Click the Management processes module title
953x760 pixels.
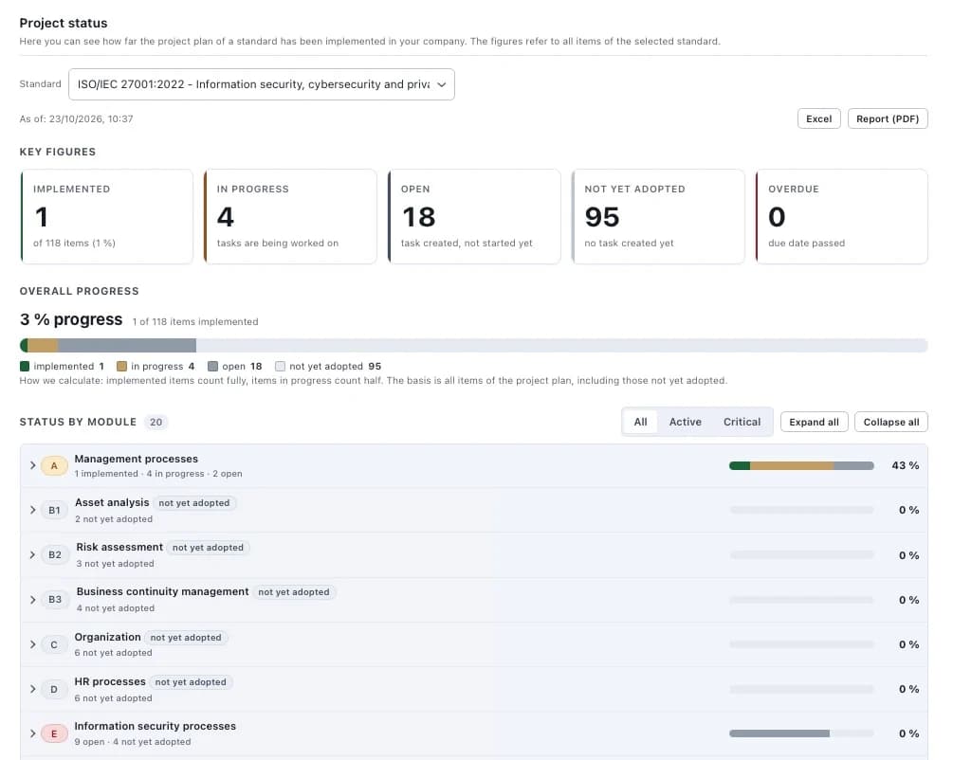tap(137, 460)
